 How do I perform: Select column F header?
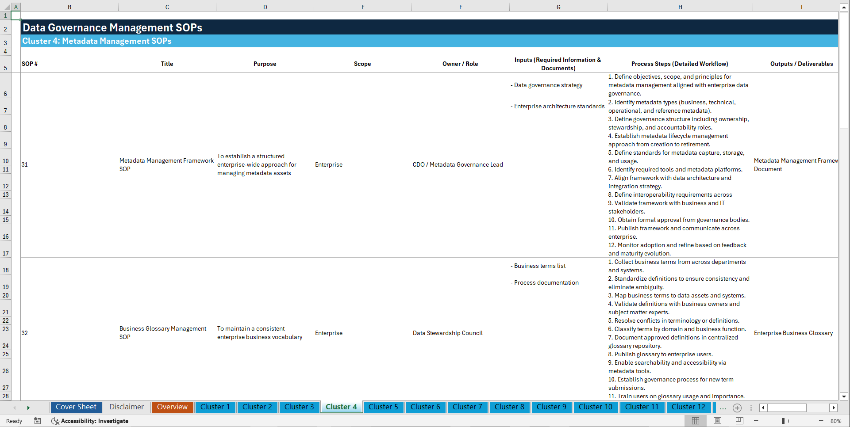(461, 7)
